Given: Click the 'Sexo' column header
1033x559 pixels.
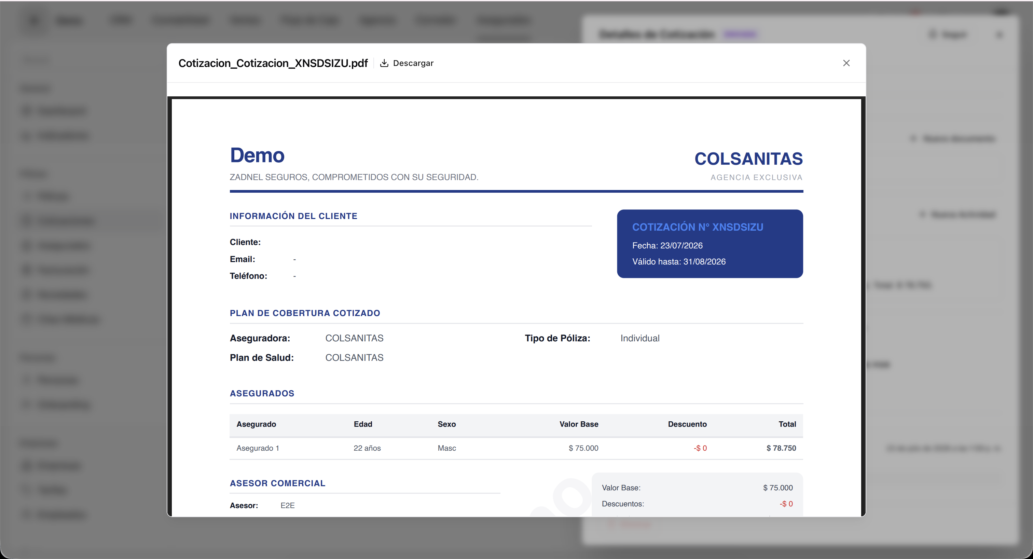Looking at the screenshot, I should 447,424.
